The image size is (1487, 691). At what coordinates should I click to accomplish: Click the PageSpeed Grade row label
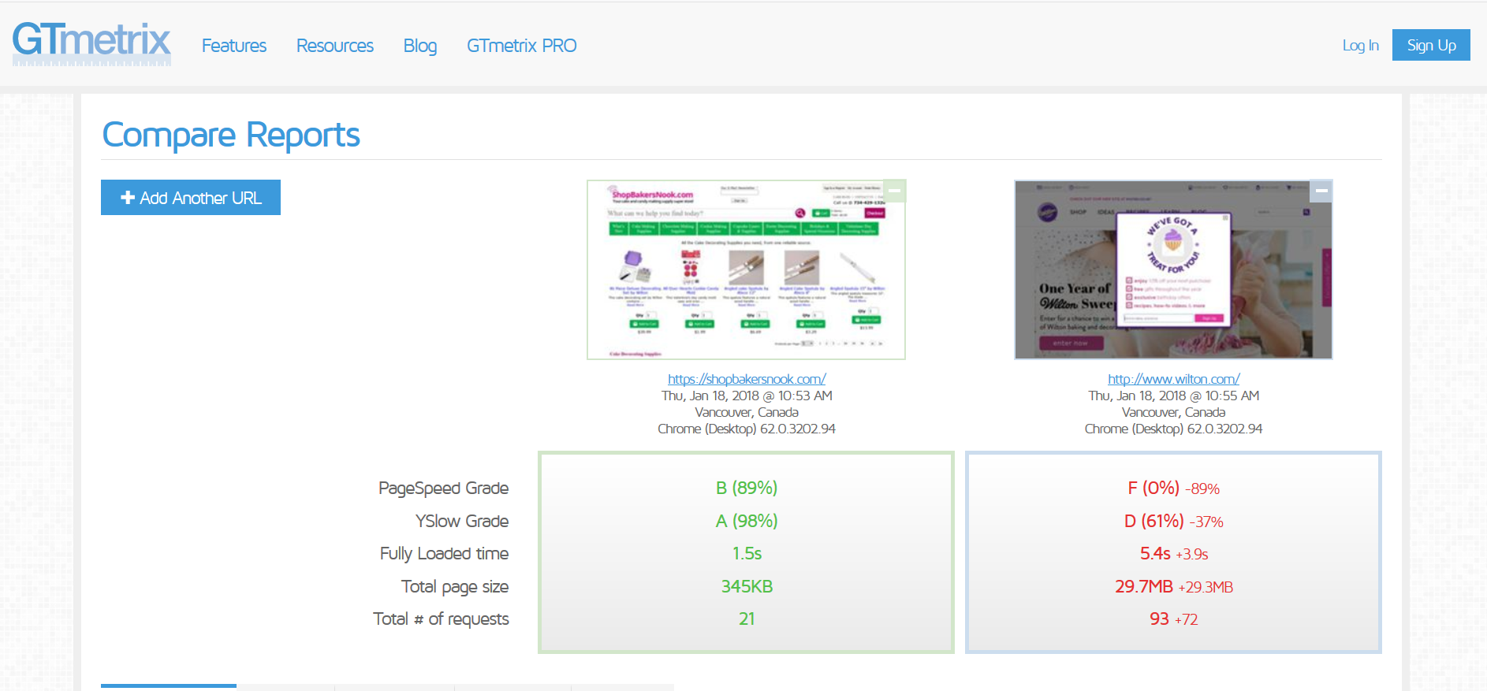443,488
